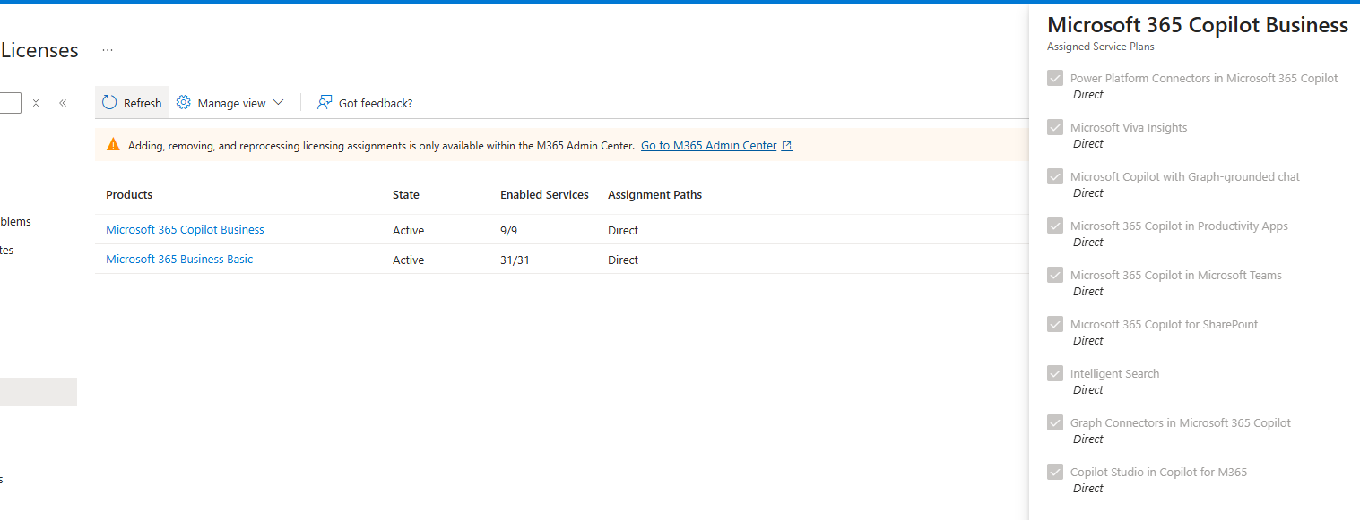Click the Refresh icon in toolbar
This screenshot has height=520, width=1360.
click(109, 103)
